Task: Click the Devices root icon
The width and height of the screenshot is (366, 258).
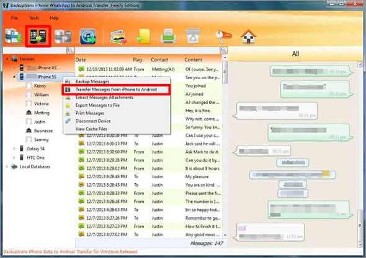Action: (14, 59)
